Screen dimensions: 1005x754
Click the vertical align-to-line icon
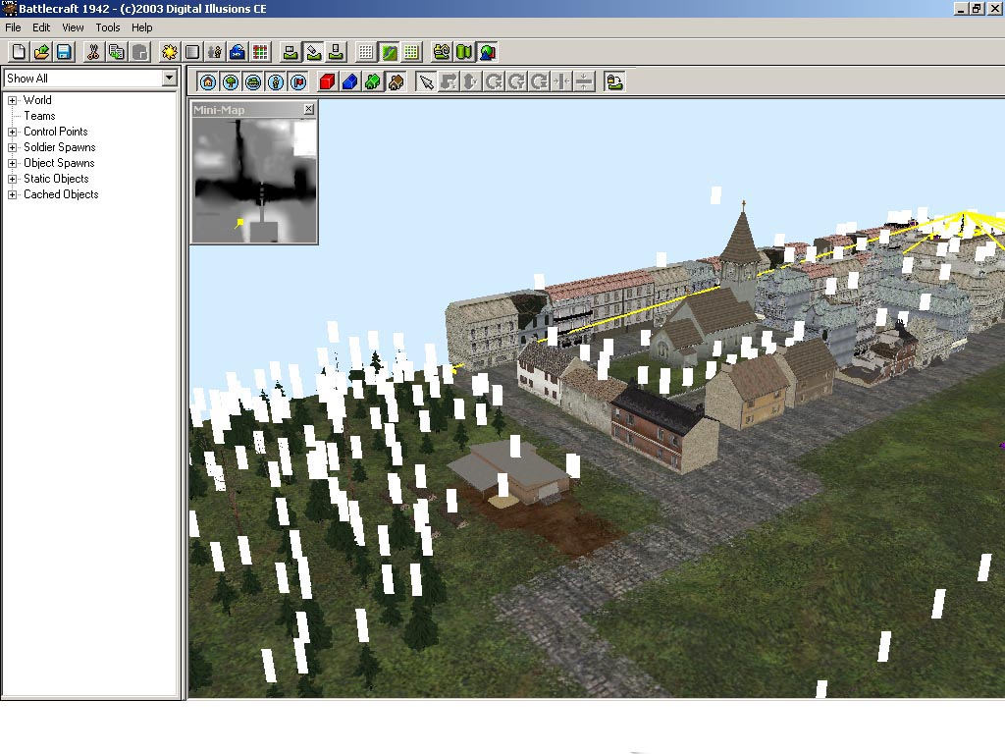585,82
